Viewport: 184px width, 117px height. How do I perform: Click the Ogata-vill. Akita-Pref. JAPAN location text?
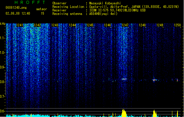point(134,7)
